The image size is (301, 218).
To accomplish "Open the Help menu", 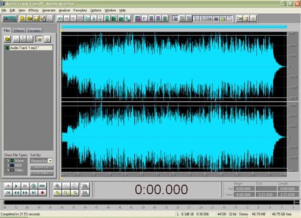I will tap(123, 10).
